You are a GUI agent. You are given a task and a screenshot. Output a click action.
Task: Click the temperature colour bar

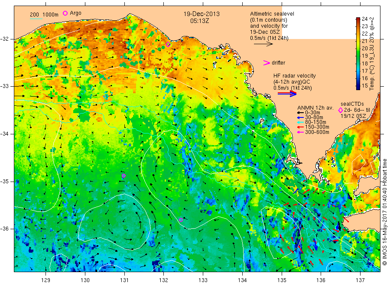[358, 53]
